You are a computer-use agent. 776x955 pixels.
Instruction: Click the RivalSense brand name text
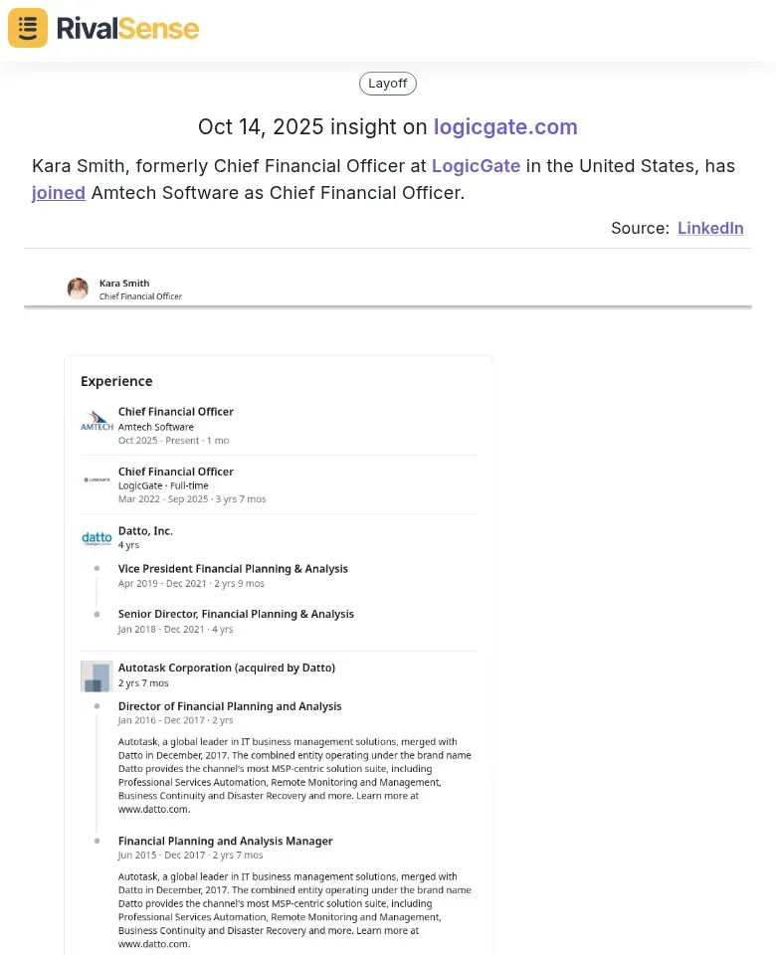pyautogui.click(x=127, y=28)
